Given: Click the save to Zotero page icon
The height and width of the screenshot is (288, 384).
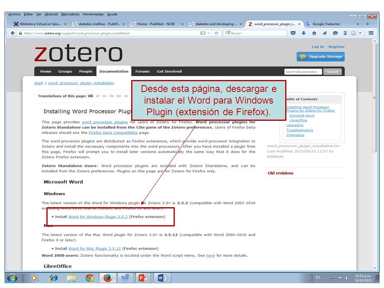Looking at the screenshot, I should (353, 33).
